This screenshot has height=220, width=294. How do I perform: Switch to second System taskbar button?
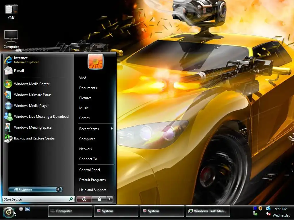click(162, 211)
